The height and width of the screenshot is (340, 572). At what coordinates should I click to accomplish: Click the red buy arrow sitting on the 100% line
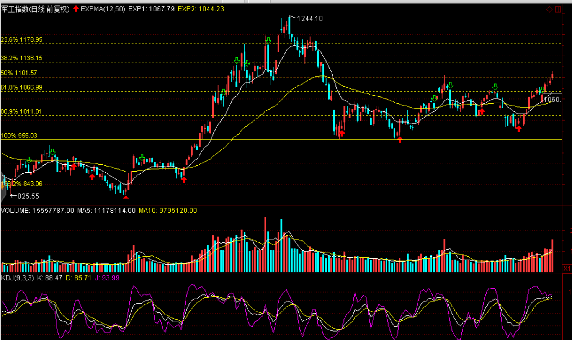coord(400,140)
